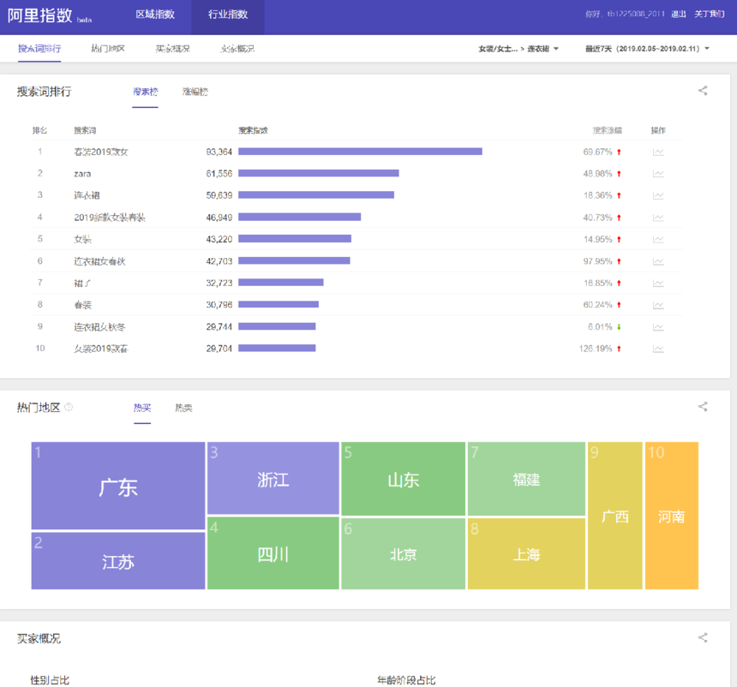View trend chart icon for 女装 row
737x687 pixels.
pyautogui.click(x=658, y=239)
